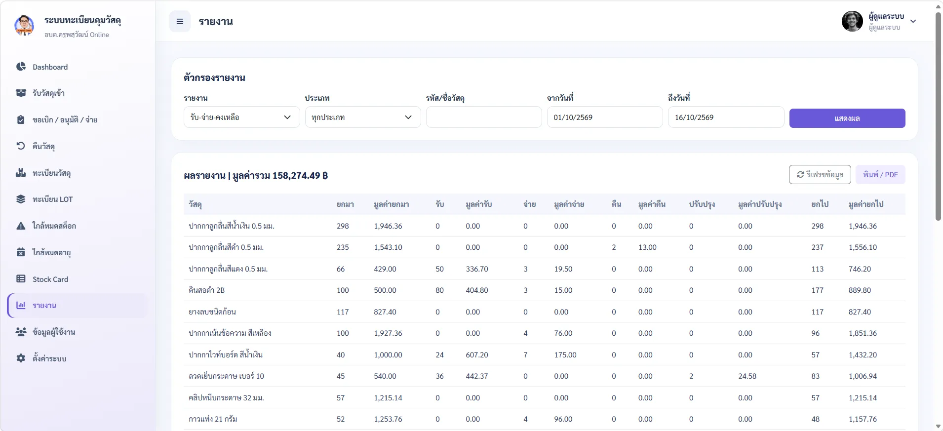Click the รับวัสดุเข้า box icon
The width and height of the screenshot is (943, 431).
tap(21, 93)
